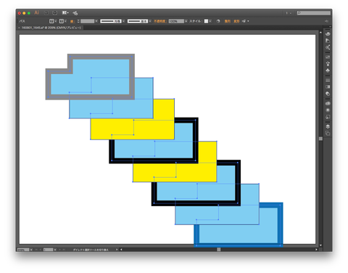Viewport: 348px width, 273px height.
Task: Click the zoom level field in status bar
Action: (23, 250)
